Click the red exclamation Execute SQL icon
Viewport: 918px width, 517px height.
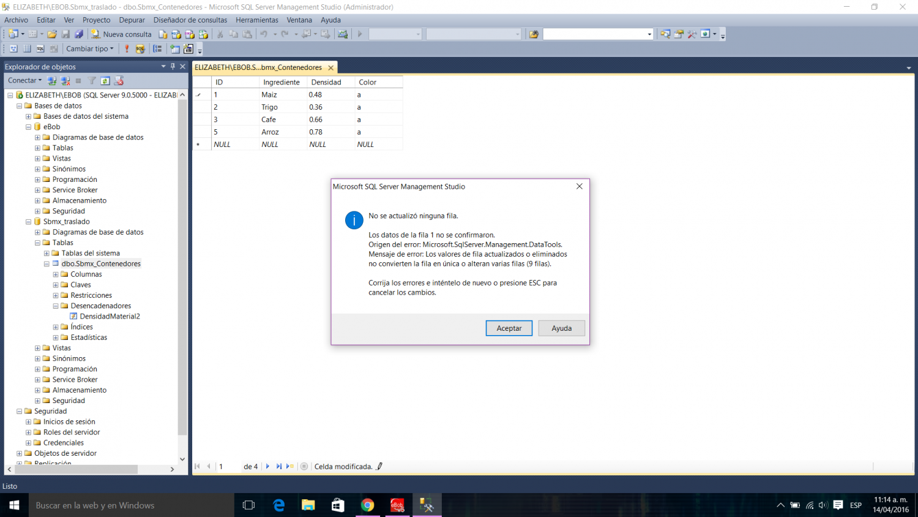(127, 49)
